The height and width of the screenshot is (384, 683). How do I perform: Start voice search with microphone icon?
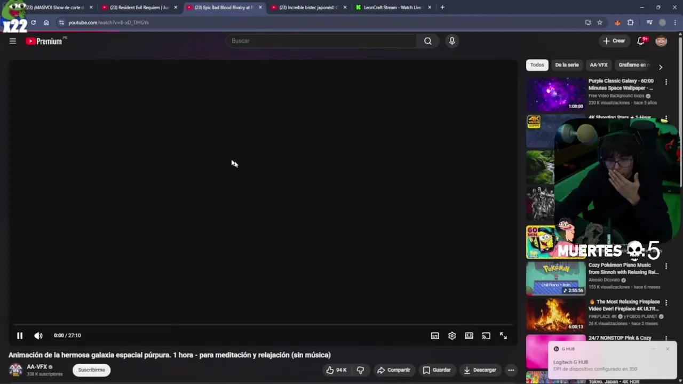[452, 41]
